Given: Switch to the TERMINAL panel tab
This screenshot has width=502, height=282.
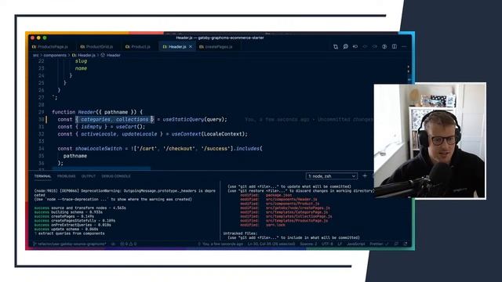Looking at the screenshot, I should (x=42, y=176).
